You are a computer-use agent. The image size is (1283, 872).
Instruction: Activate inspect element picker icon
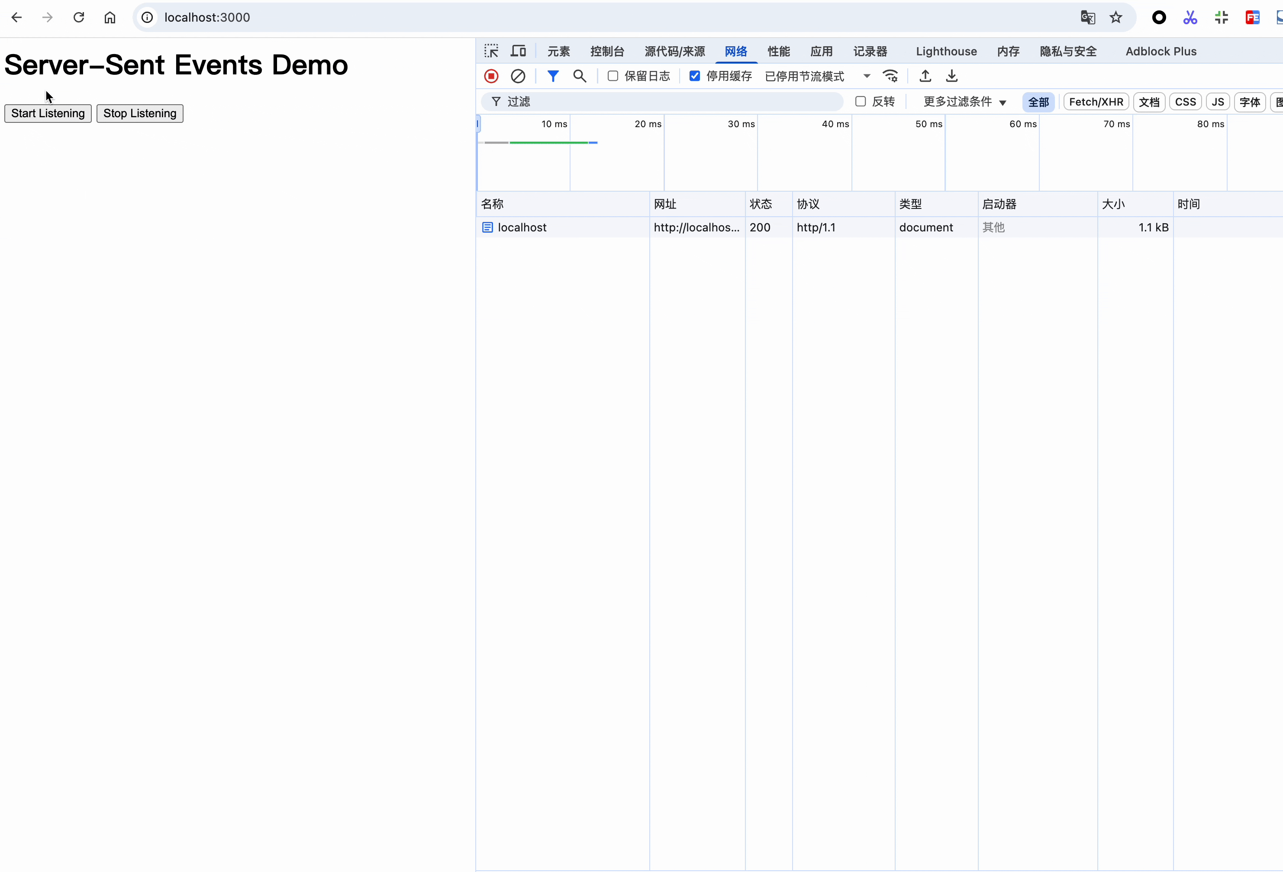491,51
